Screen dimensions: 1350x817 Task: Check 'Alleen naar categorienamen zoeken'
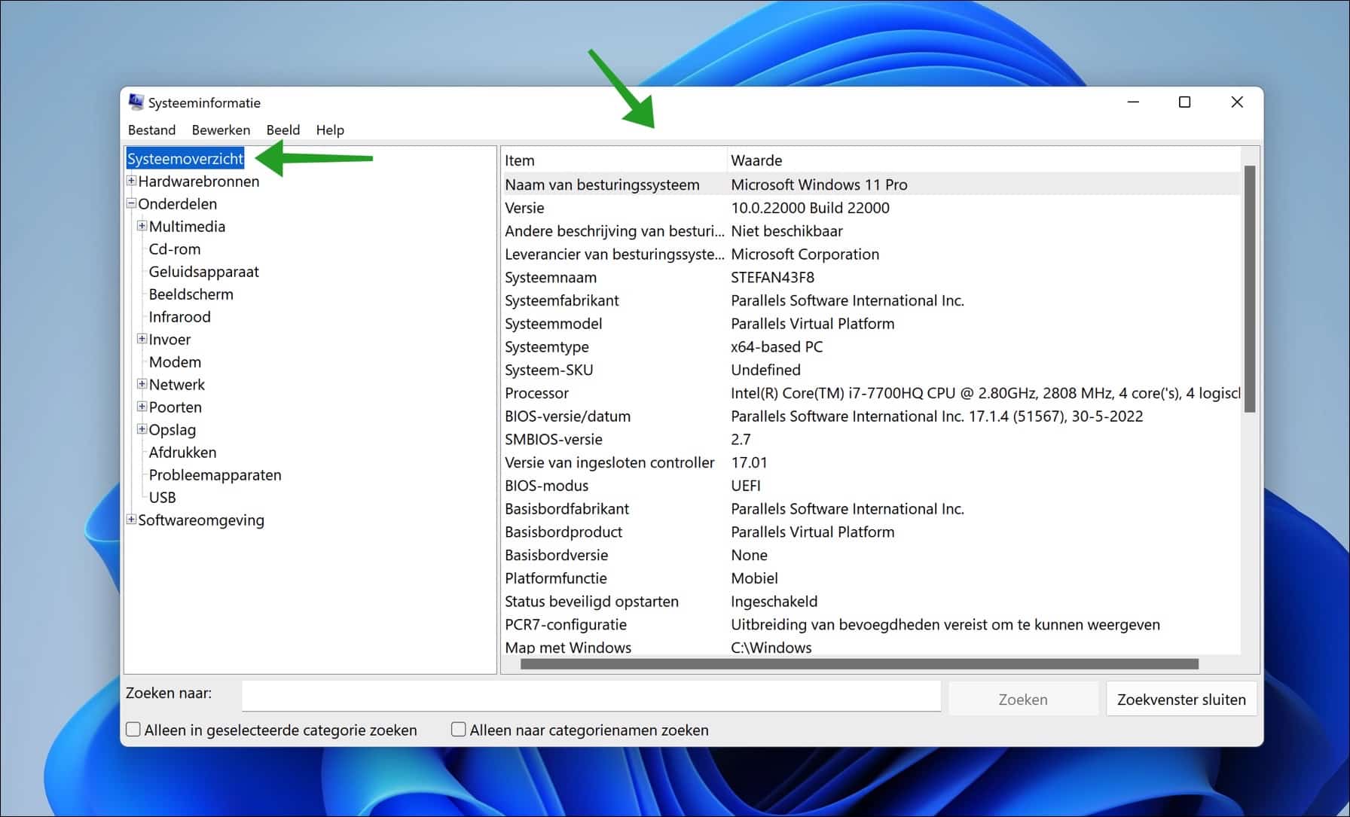(457, 729)
